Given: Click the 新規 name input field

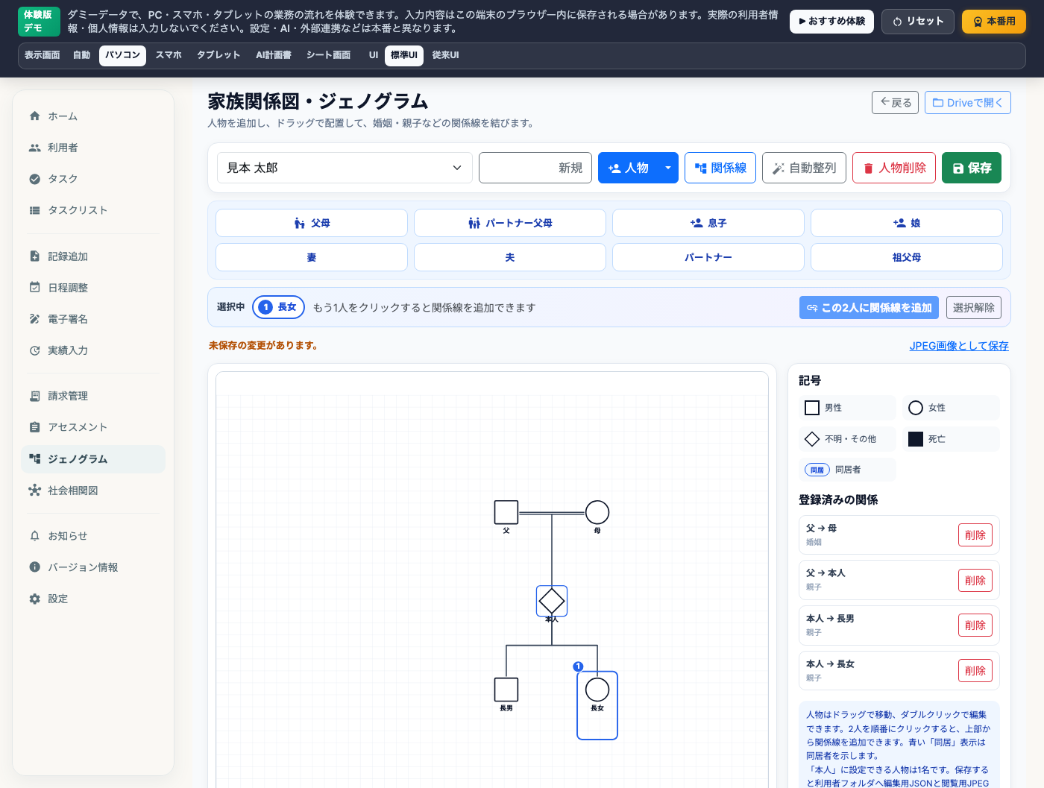Looking at the screenshot, I should (535, 168).
